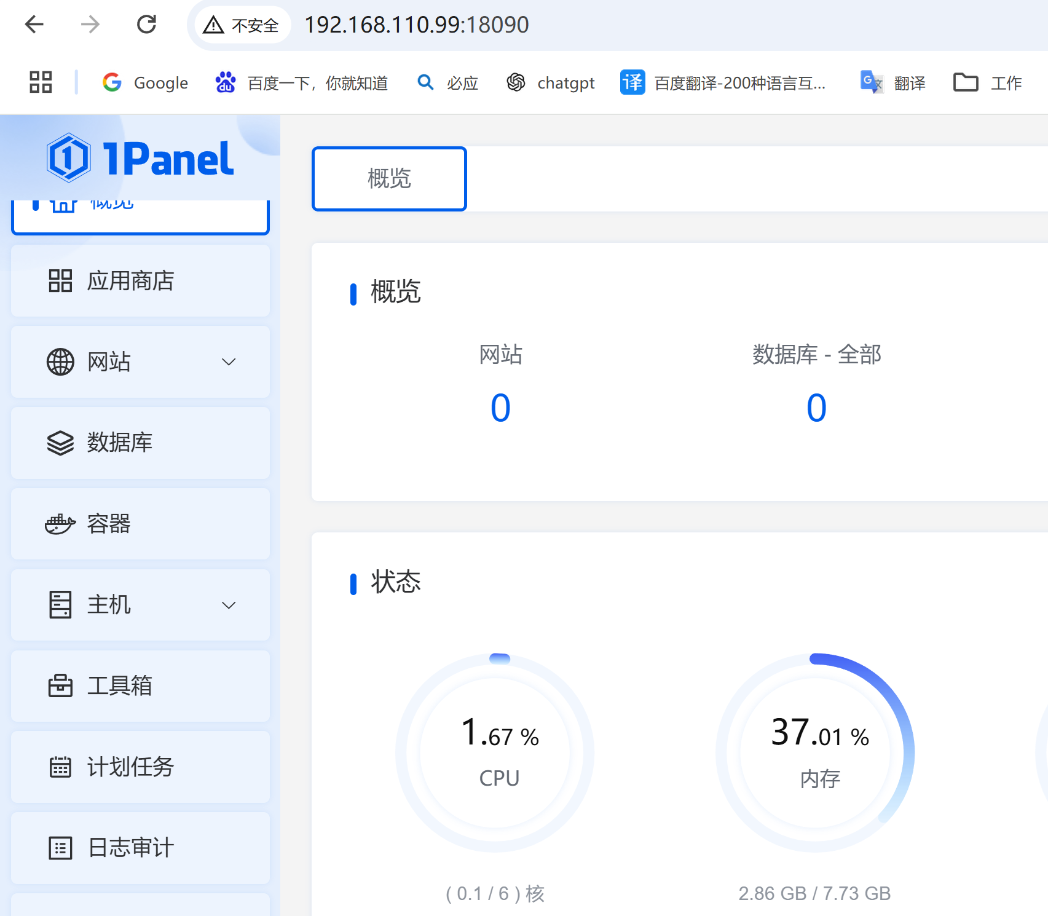Click the 内存 usage gauge 37.01 %

coord(816,753)
